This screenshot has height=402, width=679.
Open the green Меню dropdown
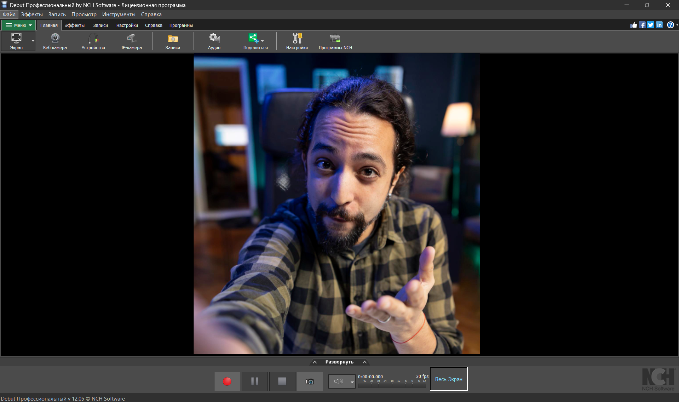tap(19, 25)
